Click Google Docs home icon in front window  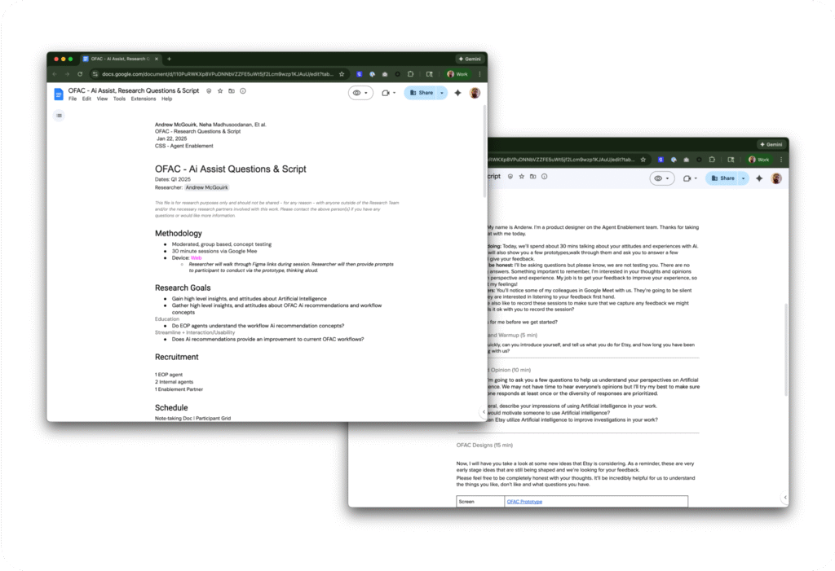[59, 94]
